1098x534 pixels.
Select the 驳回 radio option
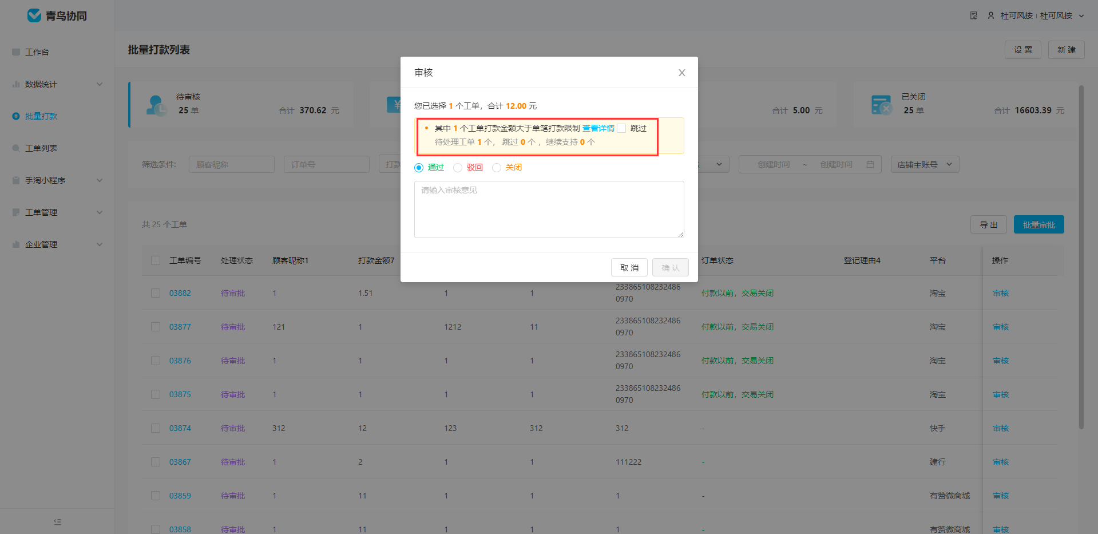pos(458,168)
